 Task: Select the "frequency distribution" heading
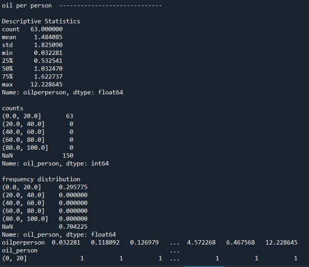pos(41,179)
